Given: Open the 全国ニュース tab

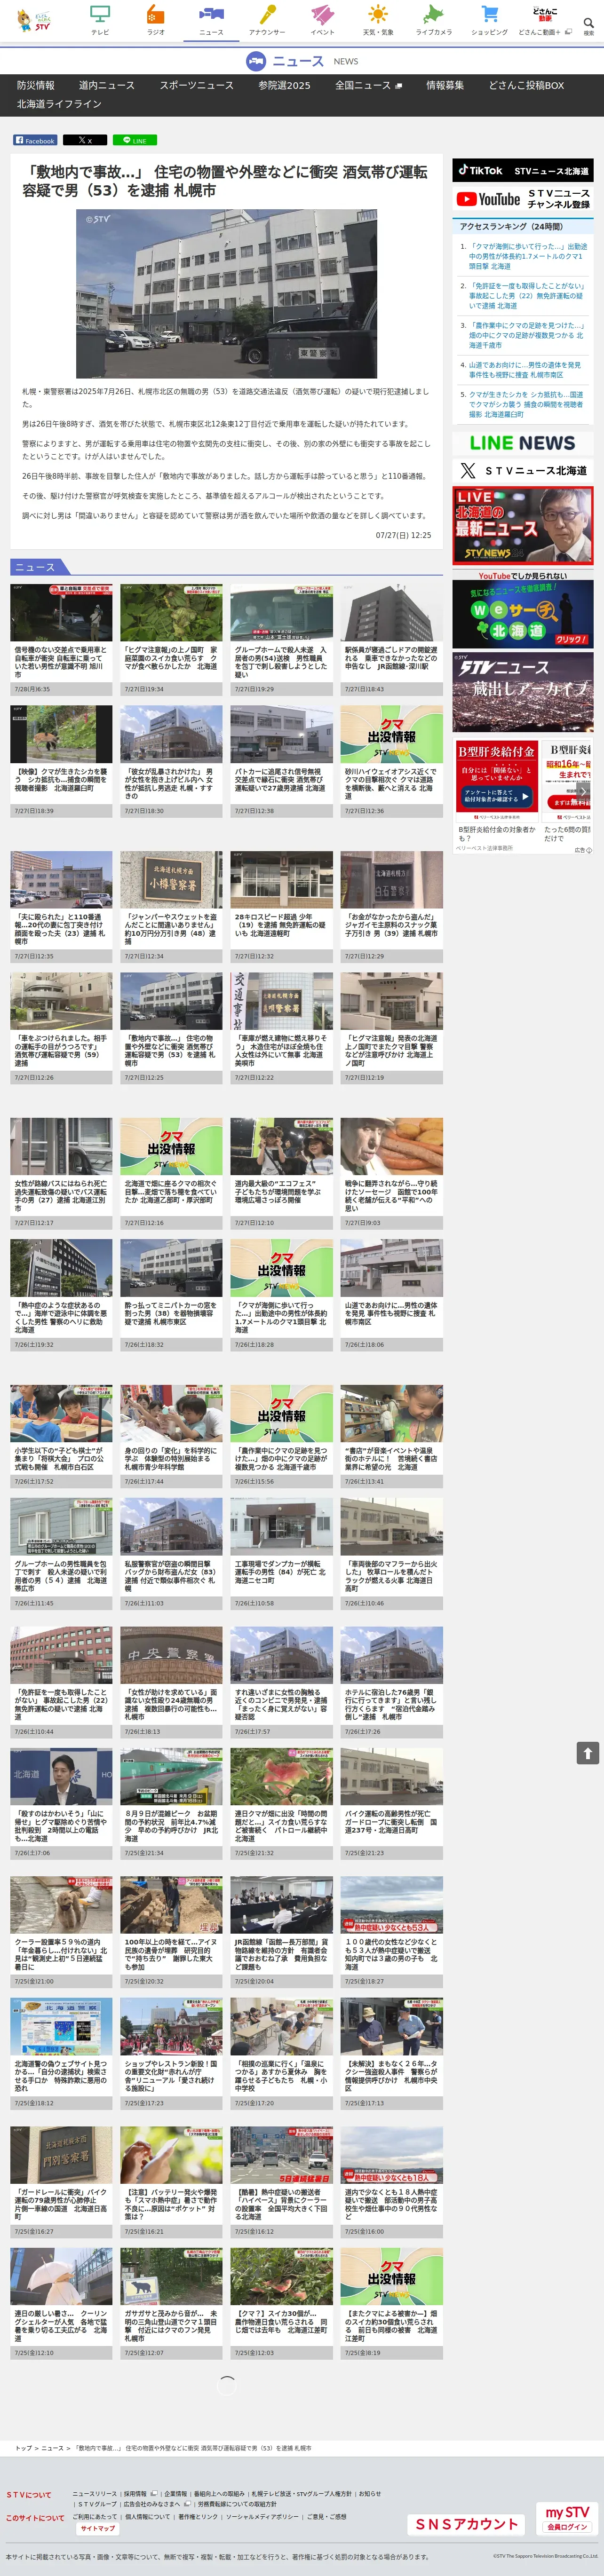Looking at the screenshot, I should click(368, 85).
